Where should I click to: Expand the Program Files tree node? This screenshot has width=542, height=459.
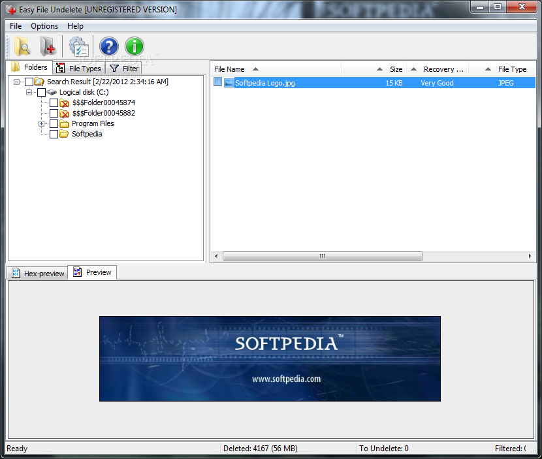42,124
